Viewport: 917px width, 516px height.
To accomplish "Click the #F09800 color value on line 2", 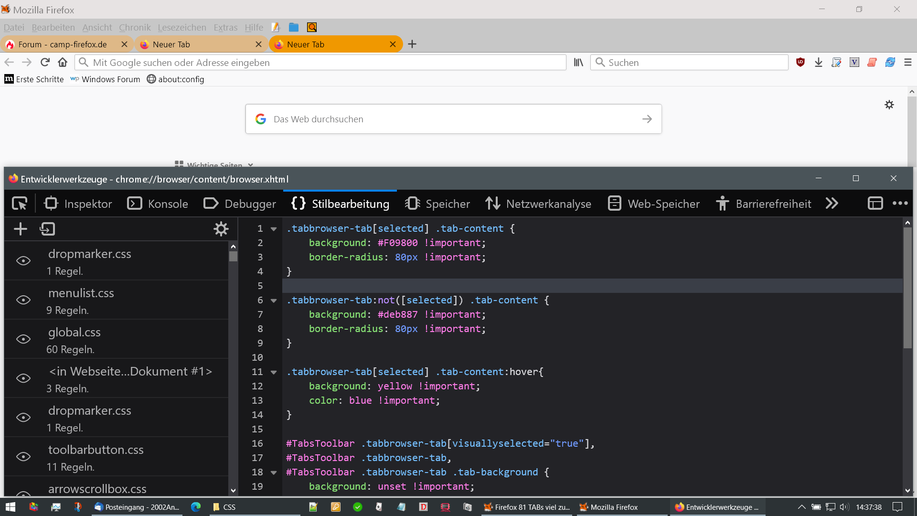I will tap(397, 243).
